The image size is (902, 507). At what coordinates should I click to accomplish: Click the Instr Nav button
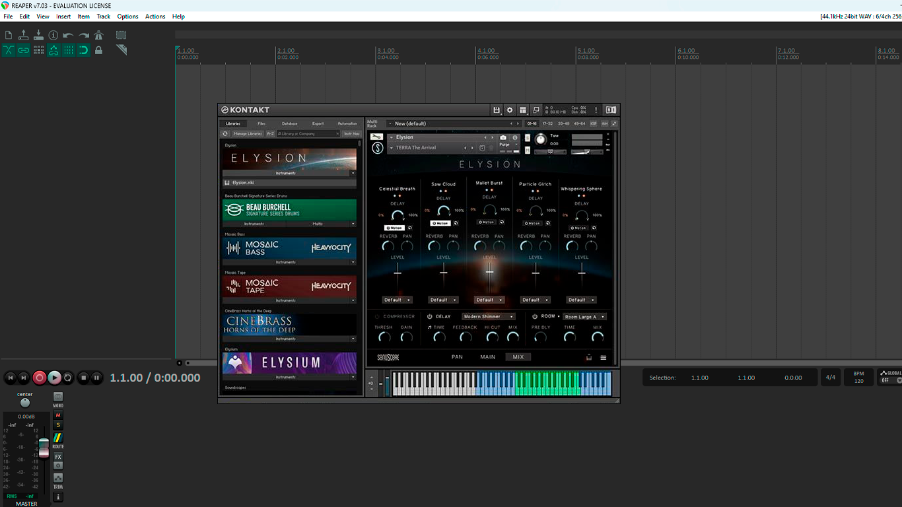tap(351, 133)
